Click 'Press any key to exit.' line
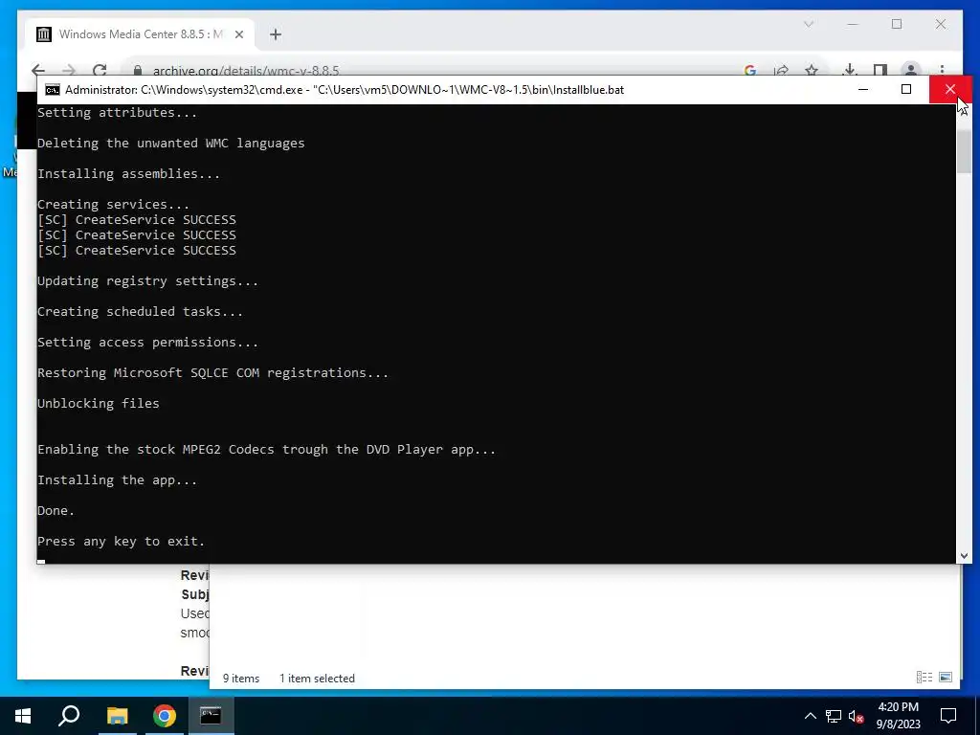980x735 pixels. click(122, 542)
